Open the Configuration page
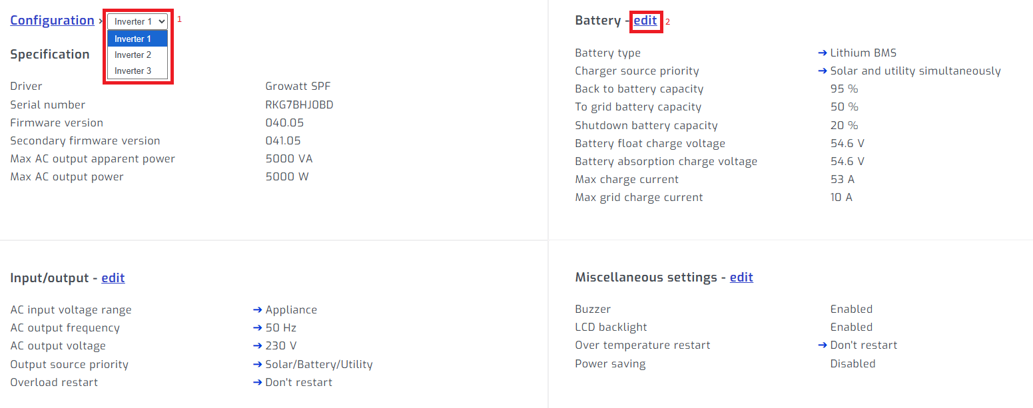Viewport: 1033px width, 408px height. pos(52,20)
